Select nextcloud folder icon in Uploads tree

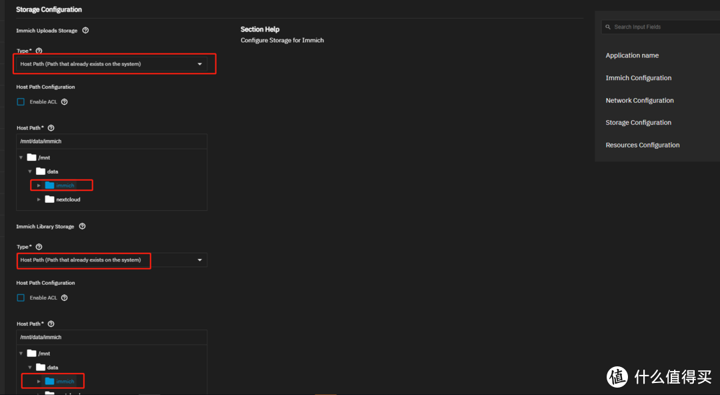coord(49,199)
